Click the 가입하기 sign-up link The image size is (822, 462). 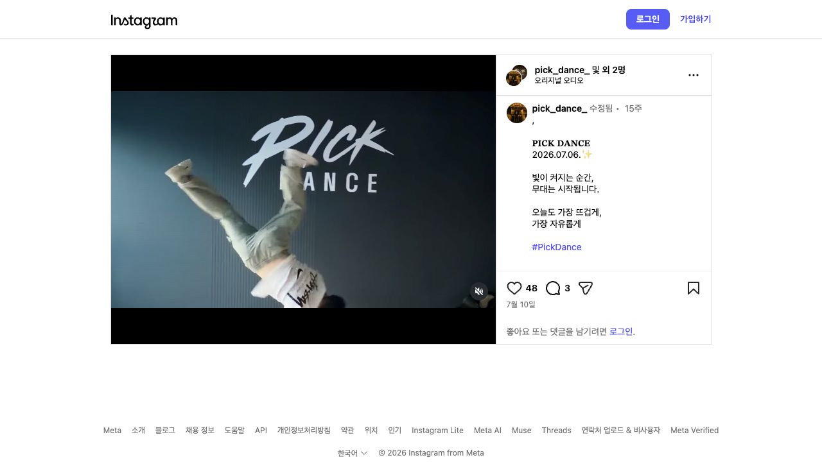coord(695,19)
